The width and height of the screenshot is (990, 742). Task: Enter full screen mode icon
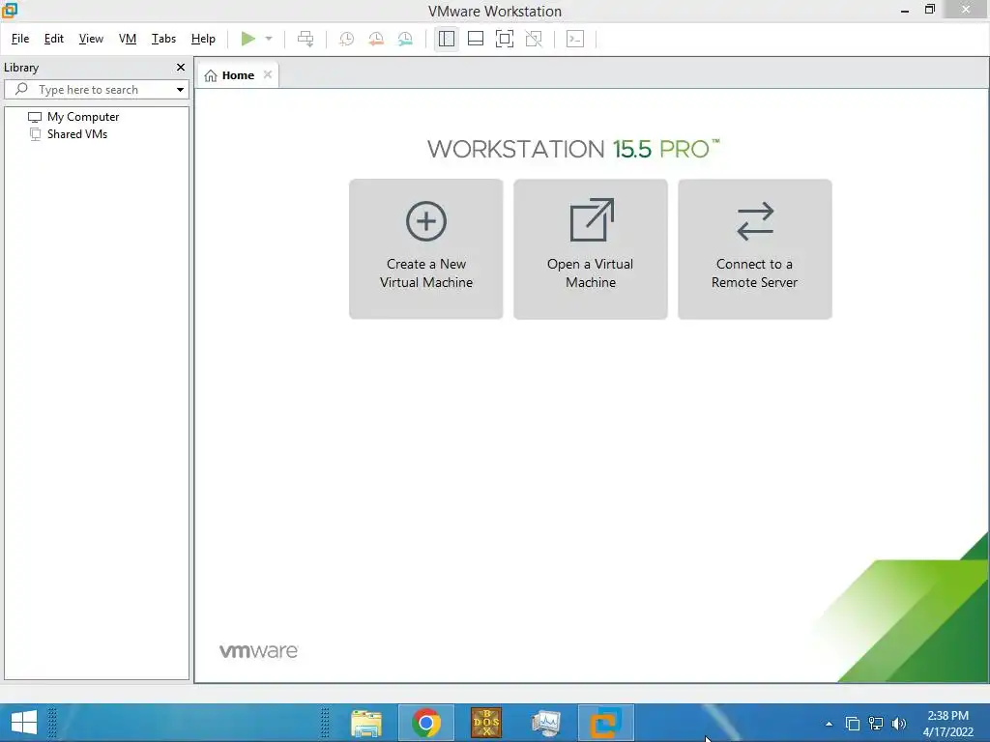[x=505, y=39]
